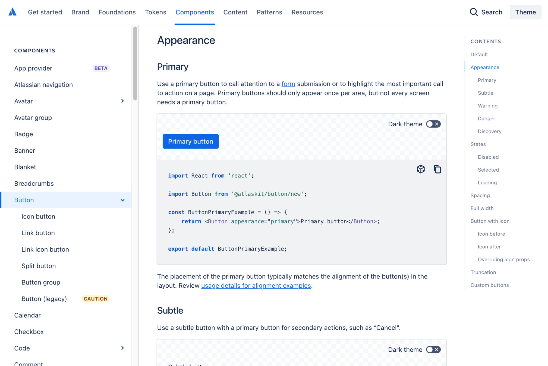Open the Foundations tab
The width and height of the screenshot is (548, 366).
coord(117,12)
